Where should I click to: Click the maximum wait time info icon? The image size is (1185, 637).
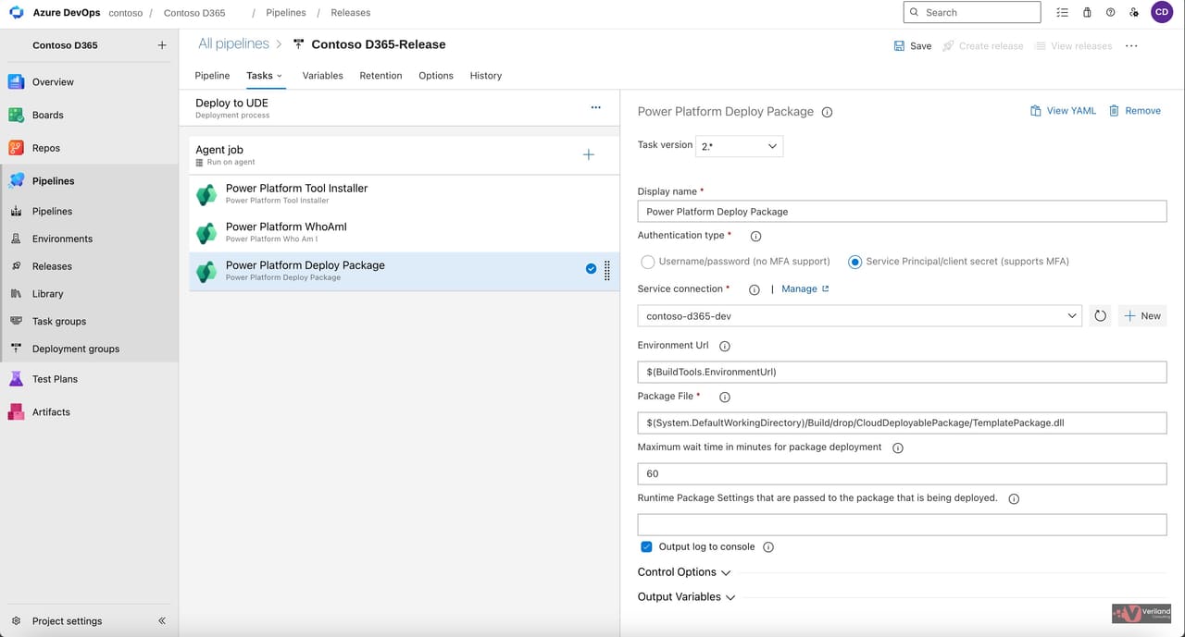click(897, 447)
